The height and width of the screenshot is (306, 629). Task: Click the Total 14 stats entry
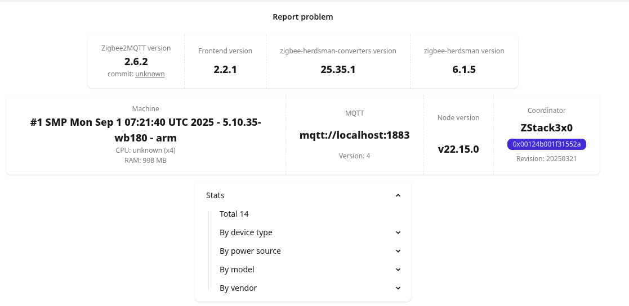[234, 214]
